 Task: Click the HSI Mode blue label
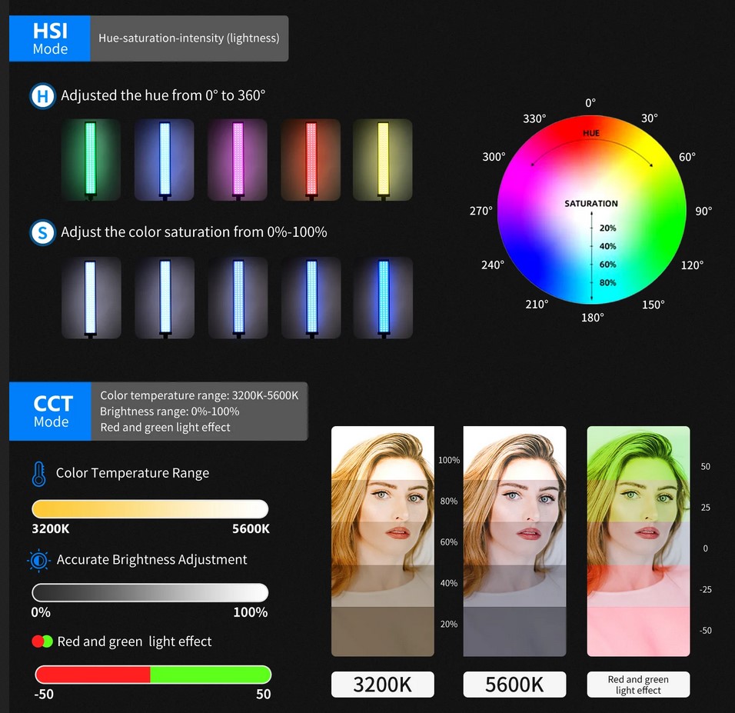(50, 38)
